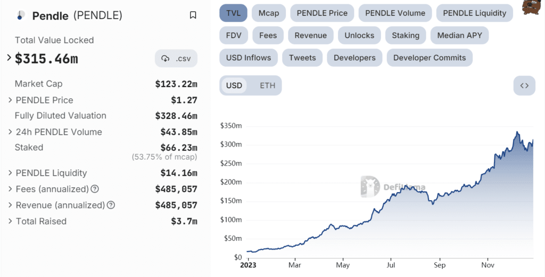This screenshot has height=277, width=545.
Task: Click the Fees info question-mark icon
Action: click(x=95, y=189)
